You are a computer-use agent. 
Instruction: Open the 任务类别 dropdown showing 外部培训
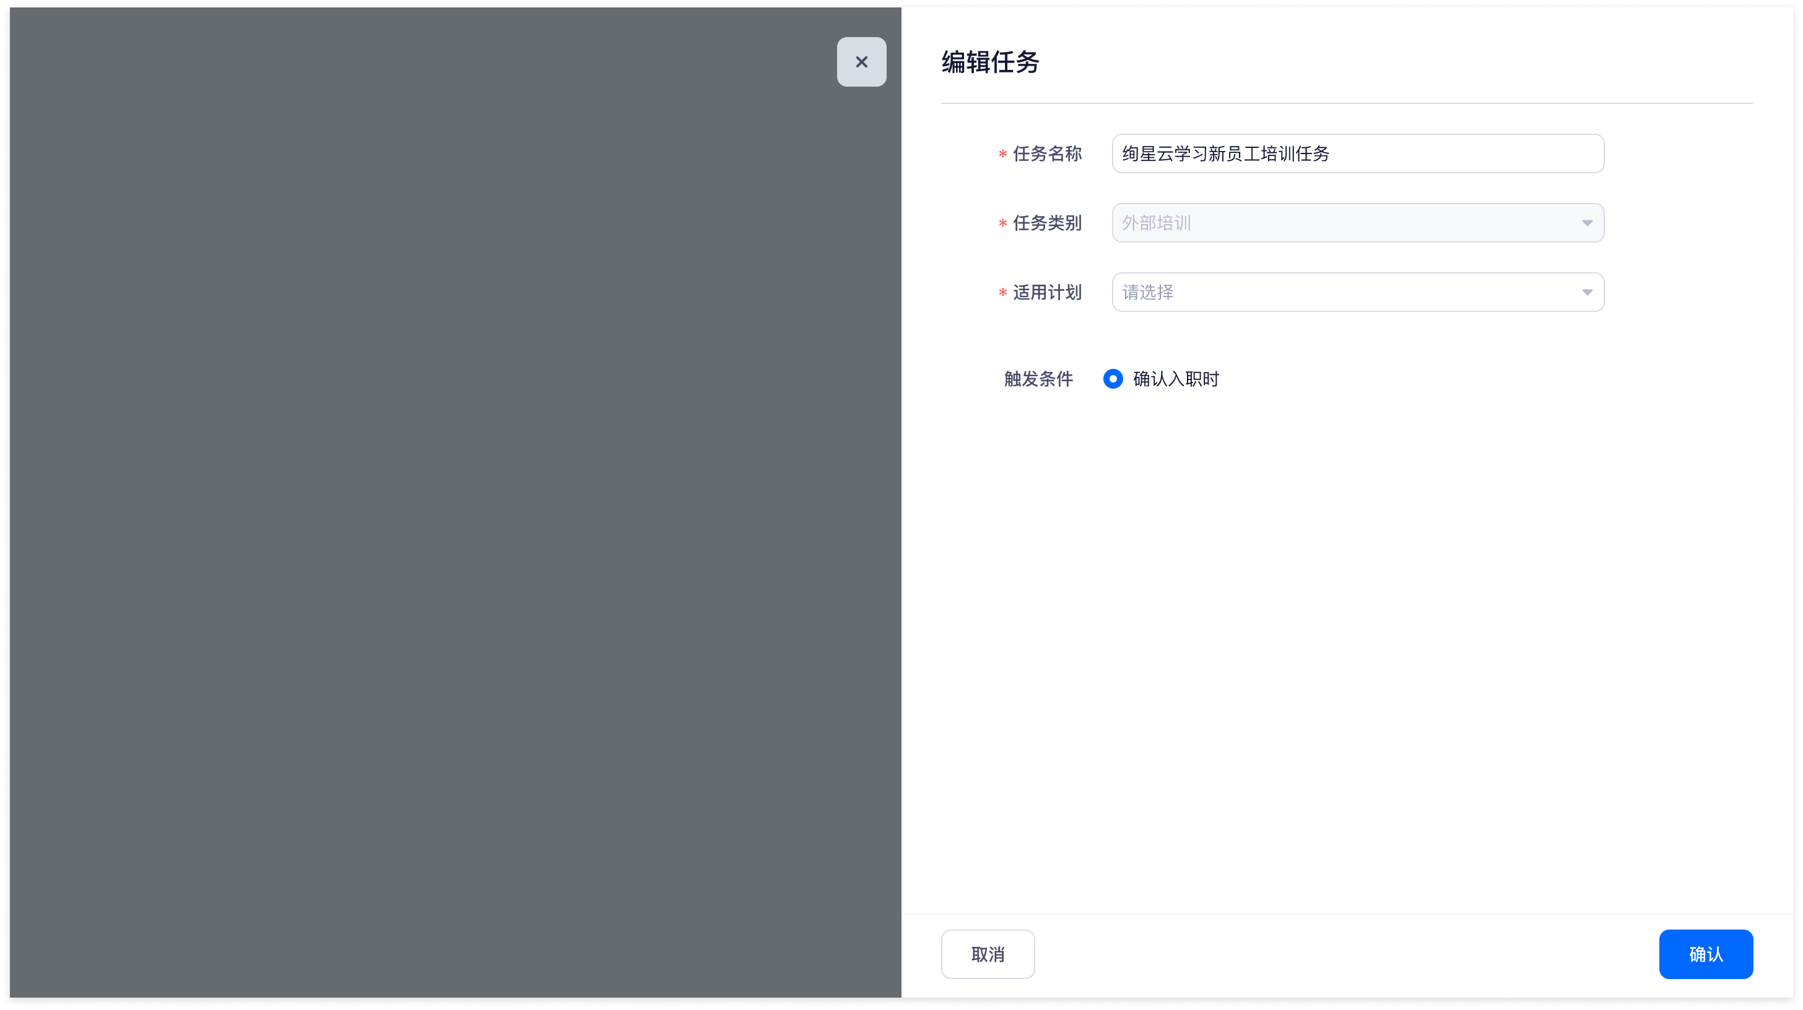click(x=1357, y=223)
